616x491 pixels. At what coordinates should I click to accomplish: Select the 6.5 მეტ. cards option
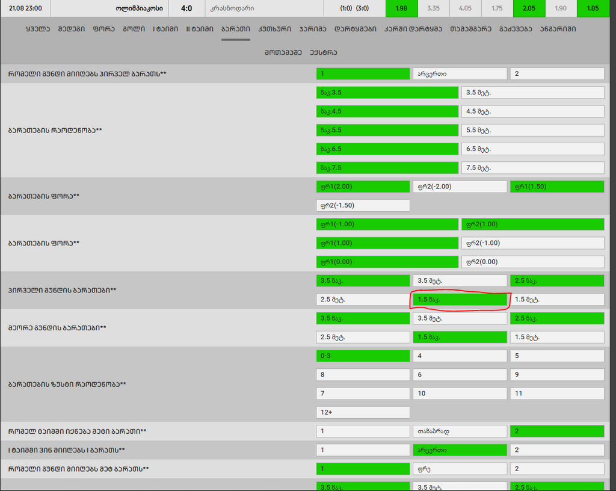pyautogui.click(x=532, y=149)
